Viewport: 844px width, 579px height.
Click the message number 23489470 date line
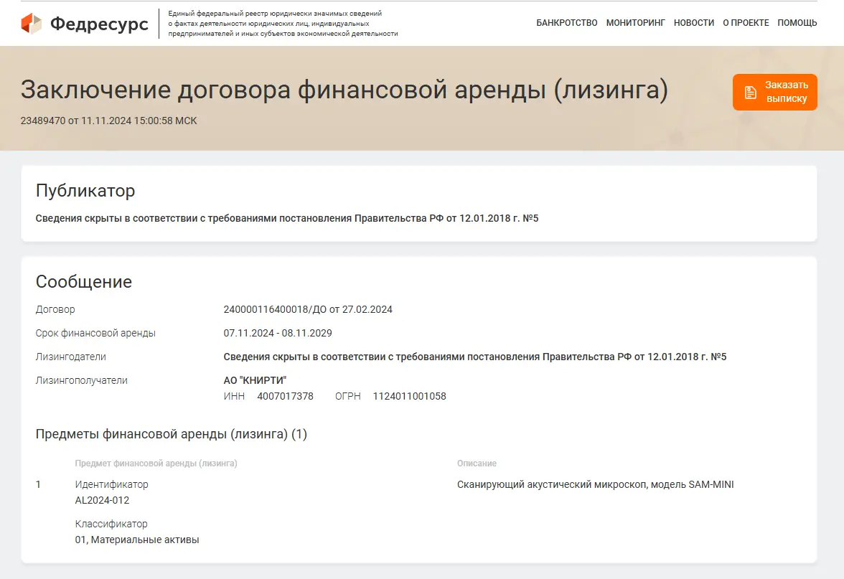tap(109, 121)
